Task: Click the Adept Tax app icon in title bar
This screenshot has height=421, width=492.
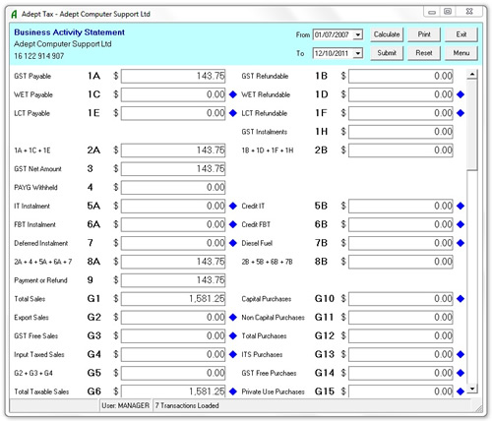Action: tap(14, 15)
